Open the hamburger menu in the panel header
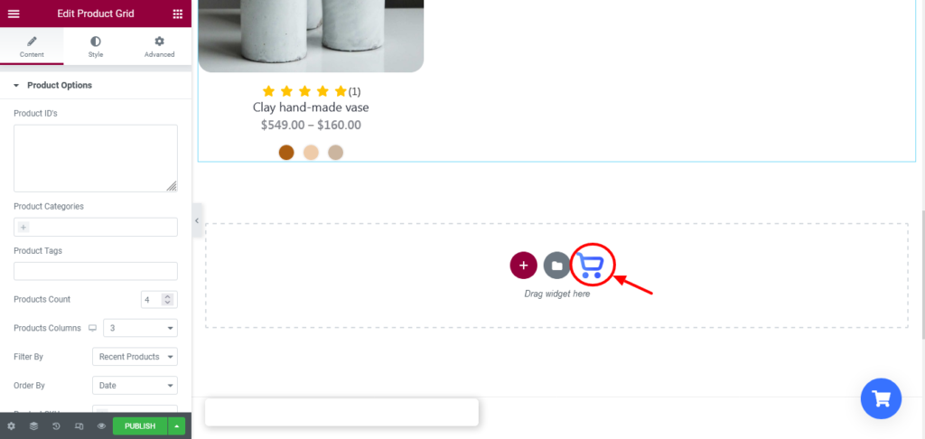The image size is (925, 439). pyautogui.click(x=13, y=14)
